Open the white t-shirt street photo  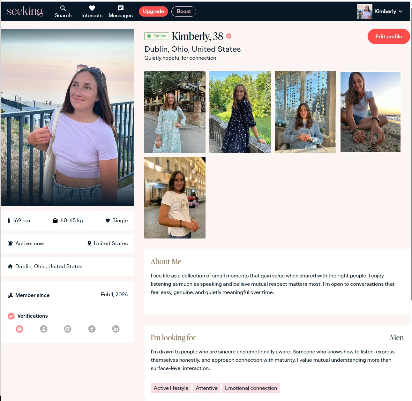[x=175, y=198]
